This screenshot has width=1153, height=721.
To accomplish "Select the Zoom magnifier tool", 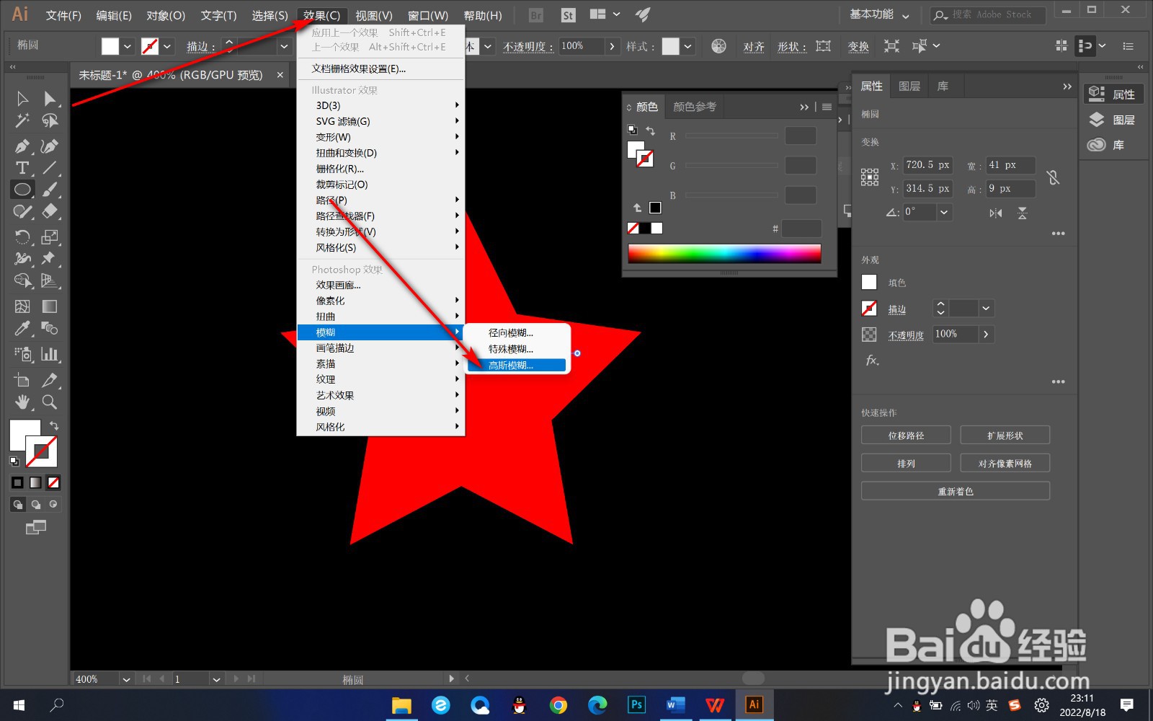I will (50, 402).
